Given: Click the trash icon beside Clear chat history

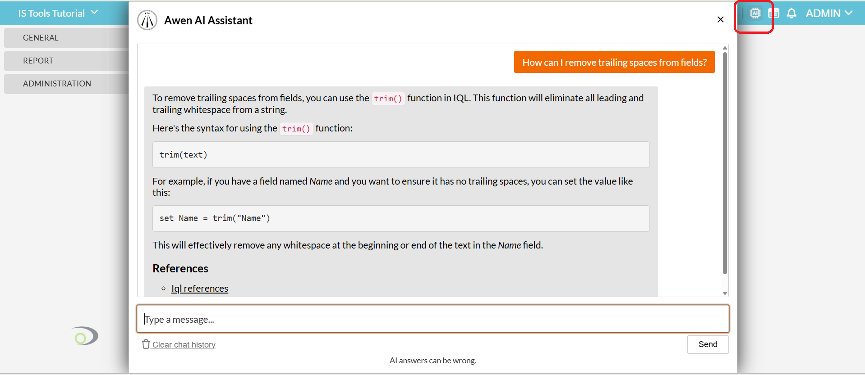Looking at the screenshot, I should [x=146, y=344].
